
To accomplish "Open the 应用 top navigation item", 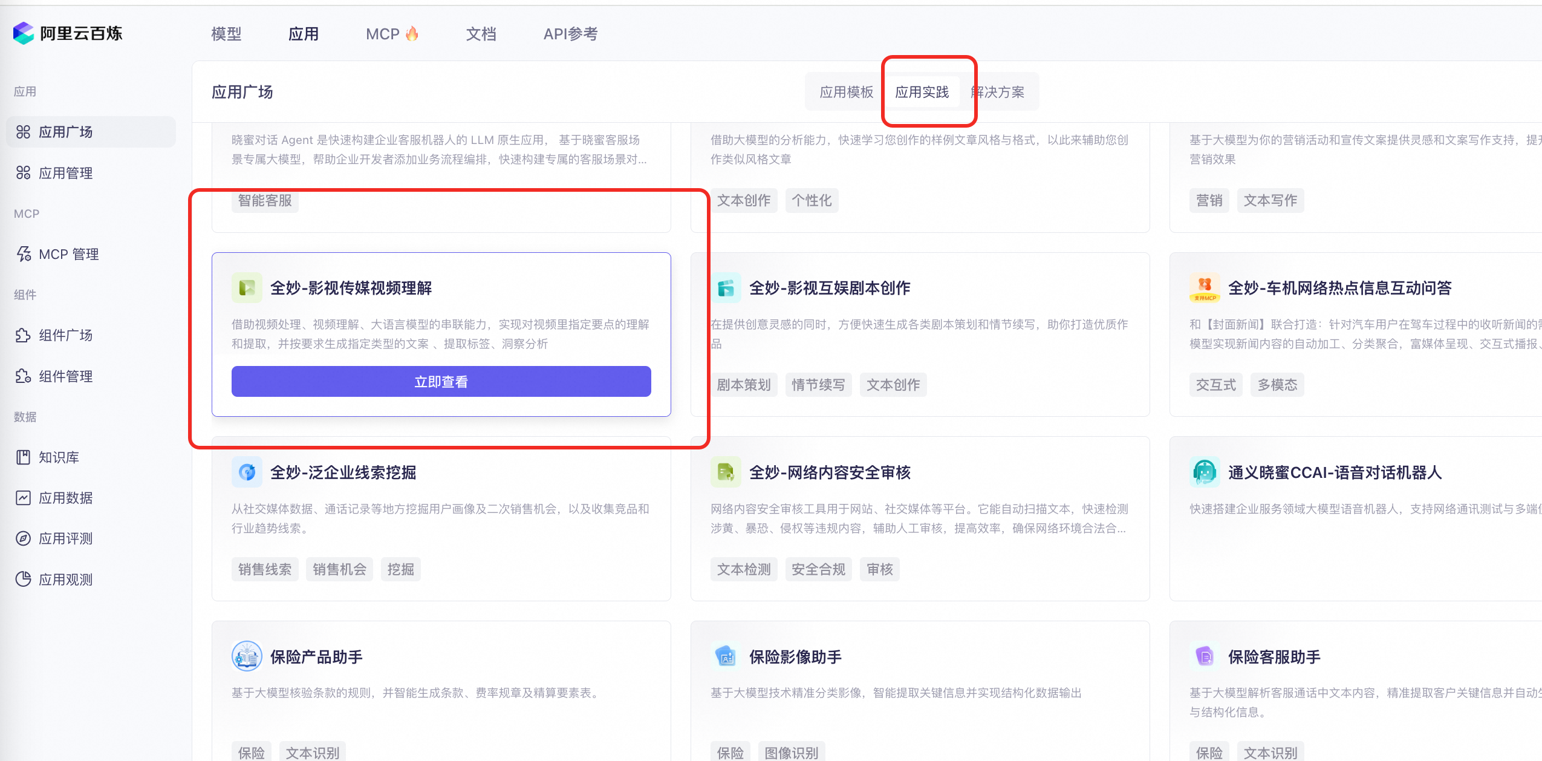I will click(x=304, y=34).
